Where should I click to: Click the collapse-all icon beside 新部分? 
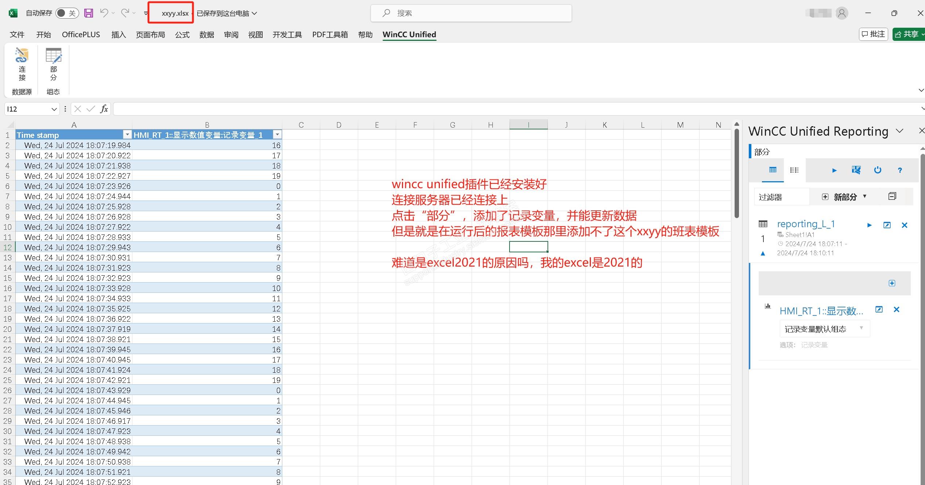click(892, 197)
